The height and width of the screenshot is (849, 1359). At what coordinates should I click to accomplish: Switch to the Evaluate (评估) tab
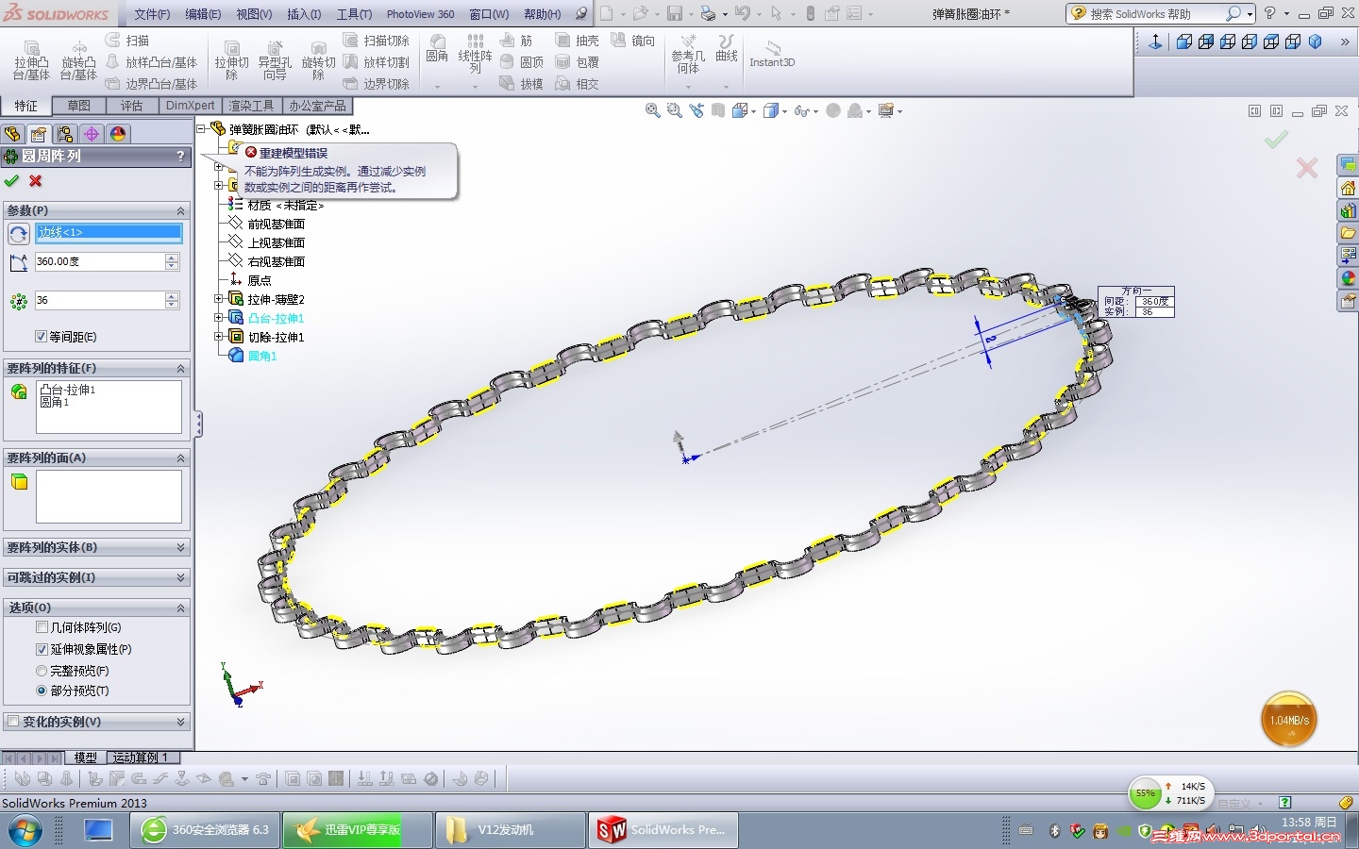point(131,106)
